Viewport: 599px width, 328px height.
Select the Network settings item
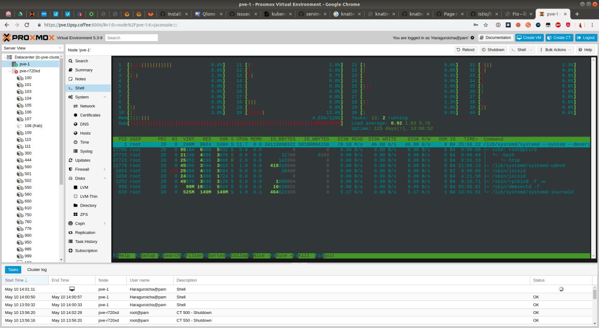(88, 106)
